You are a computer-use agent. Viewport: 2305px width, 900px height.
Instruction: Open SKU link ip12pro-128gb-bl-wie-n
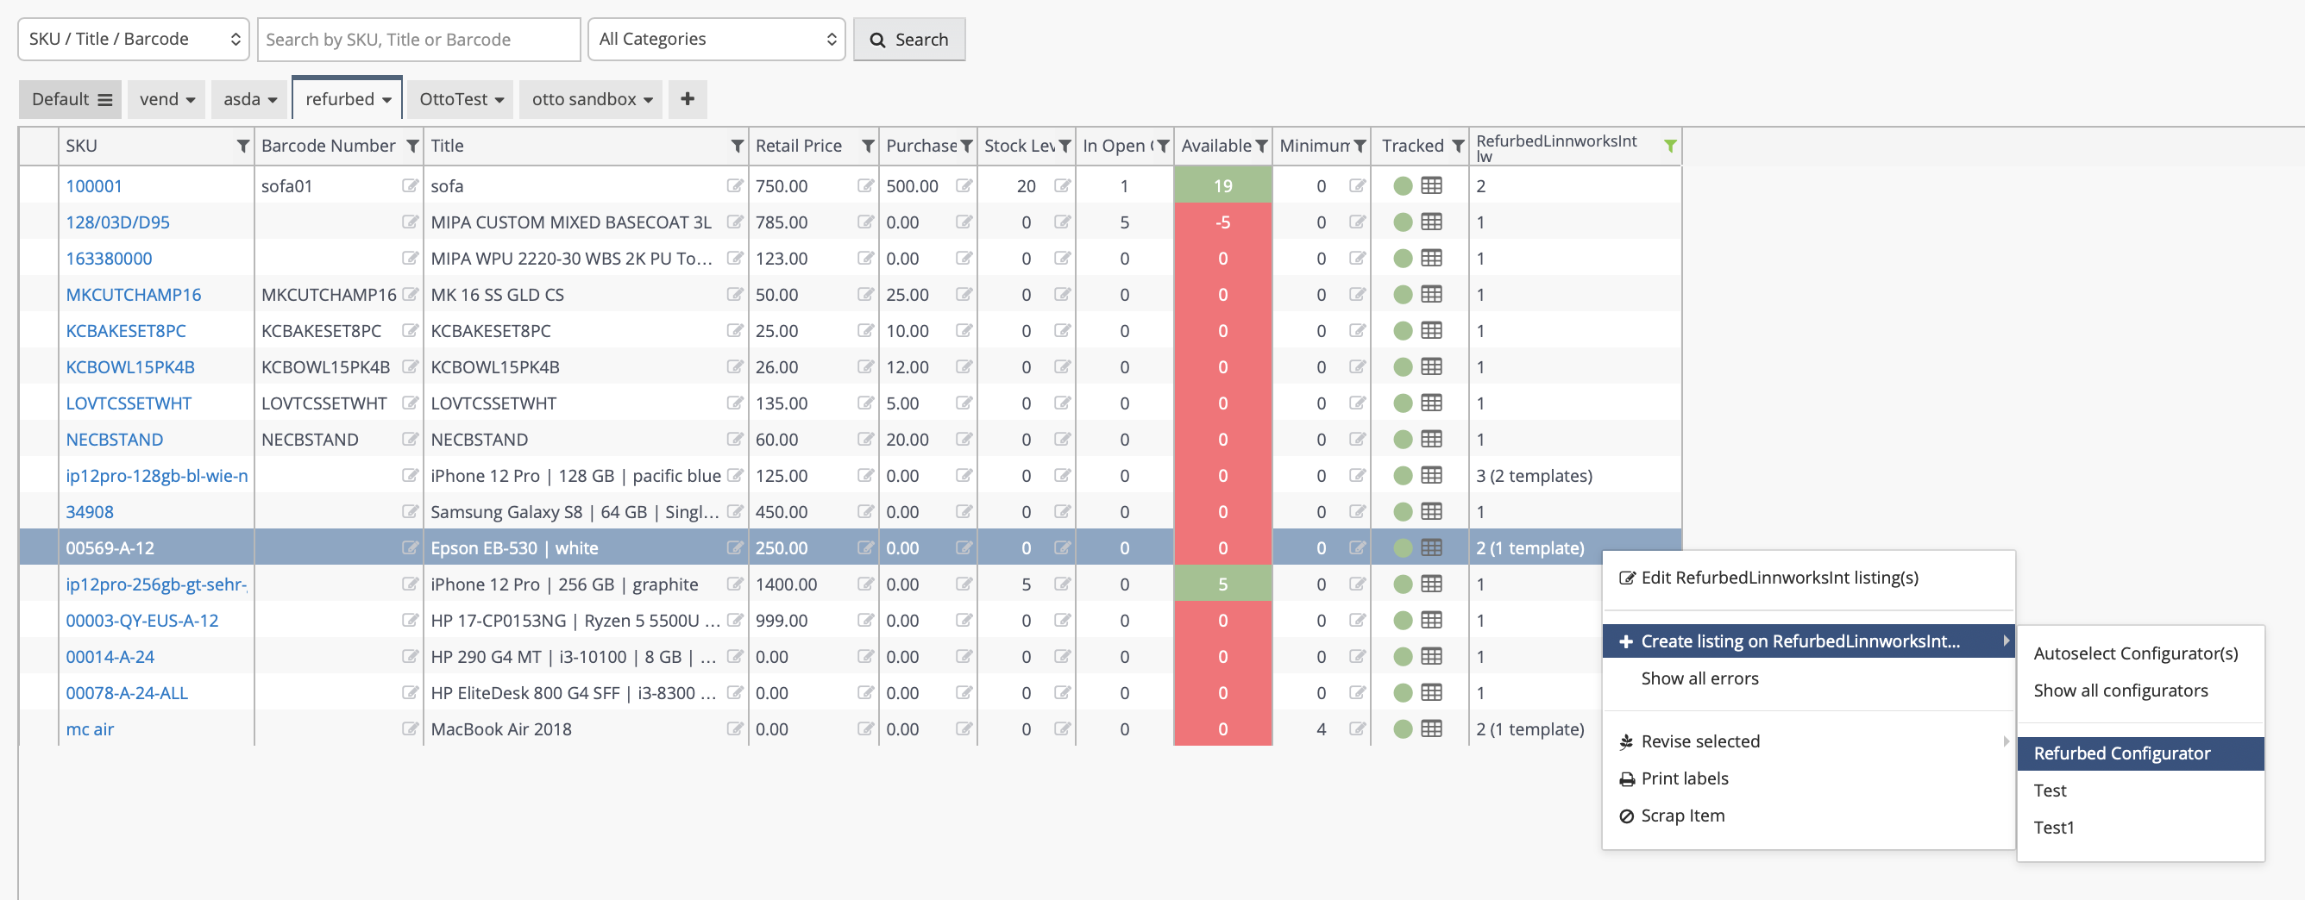(158, 476)
